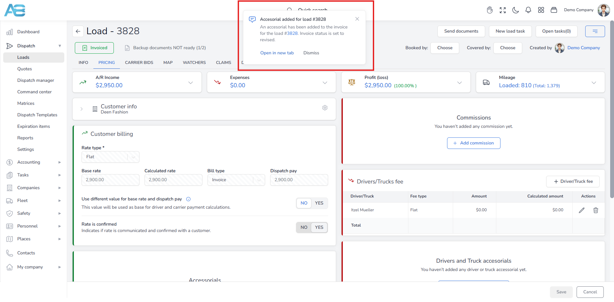Delete Itzel Mueller fee with trash icon

pyautogui.click(x=595, y=210)
